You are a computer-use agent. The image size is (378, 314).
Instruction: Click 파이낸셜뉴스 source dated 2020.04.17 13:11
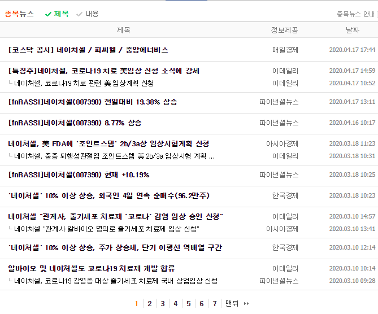click(279, 102)
